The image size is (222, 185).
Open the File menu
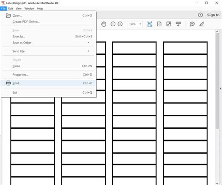3,8
